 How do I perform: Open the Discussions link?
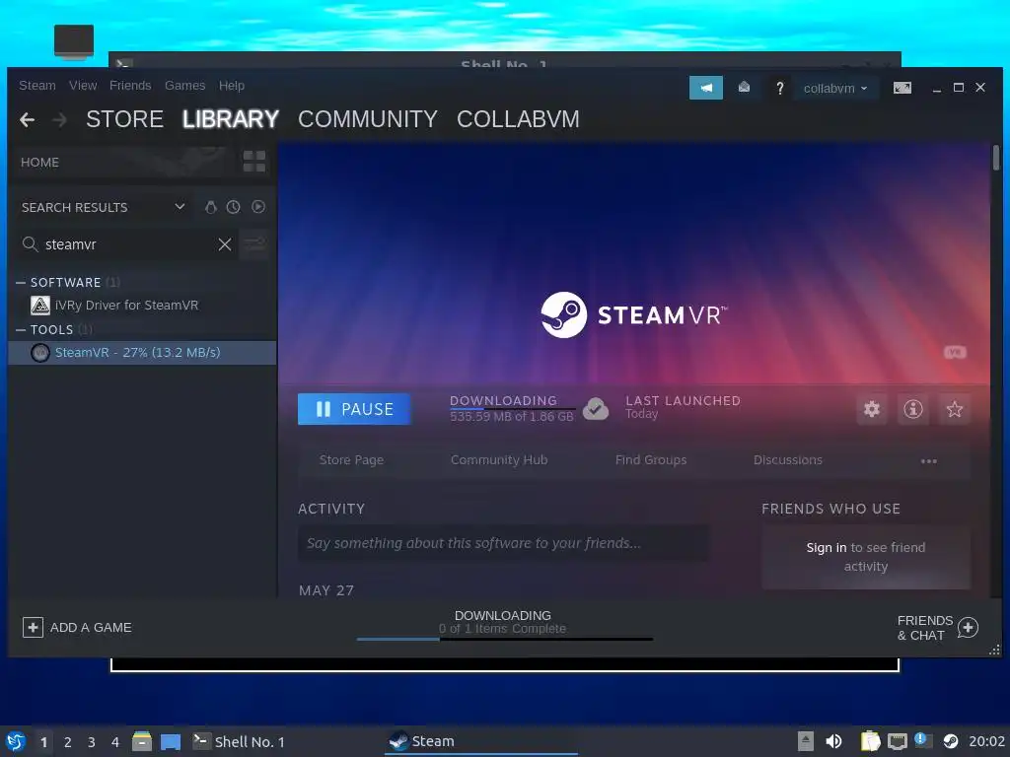(788, 459)
